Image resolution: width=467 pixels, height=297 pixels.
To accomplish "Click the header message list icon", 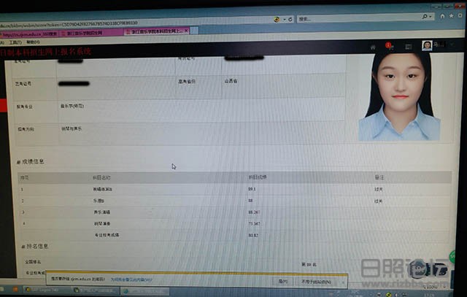I will coord(409,47).
